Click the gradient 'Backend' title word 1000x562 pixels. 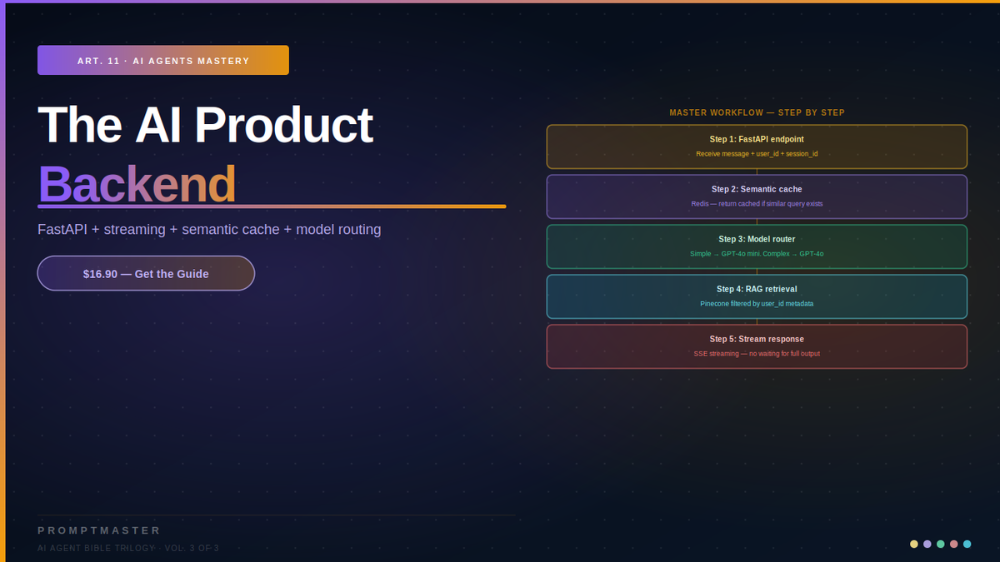(137, 184)
